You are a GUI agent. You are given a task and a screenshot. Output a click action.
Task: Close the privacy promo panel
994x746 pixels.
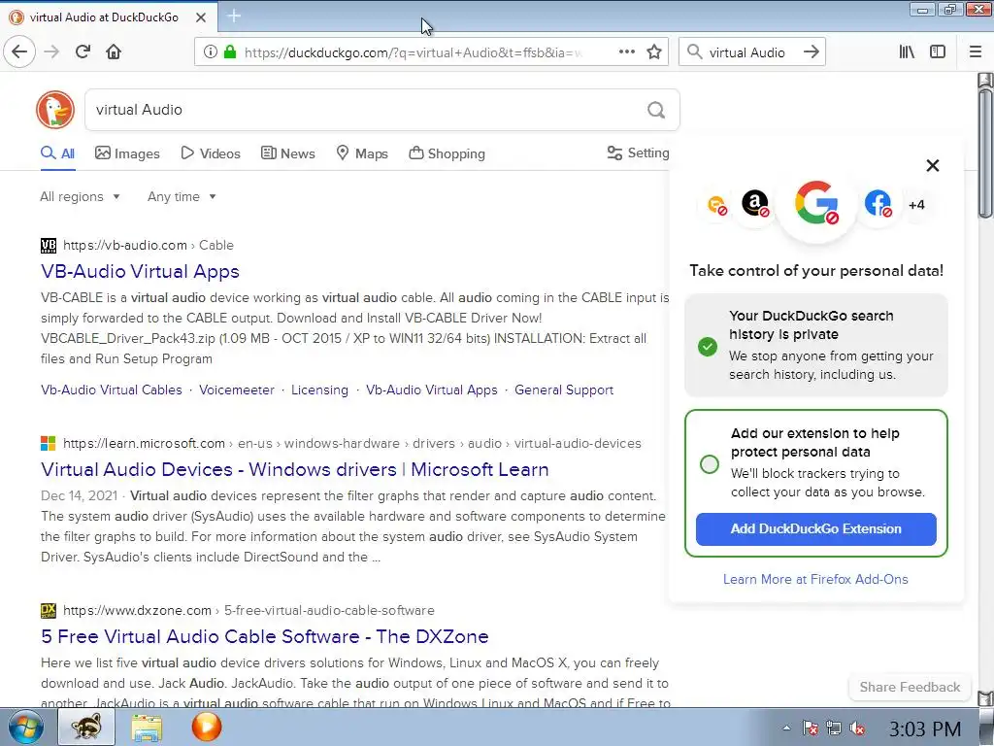pyautogui.click(x=933, y=165)
